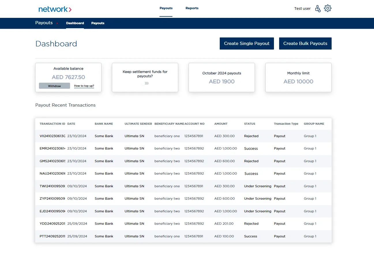Click the user account icon beside Test user

click(318, 9)
